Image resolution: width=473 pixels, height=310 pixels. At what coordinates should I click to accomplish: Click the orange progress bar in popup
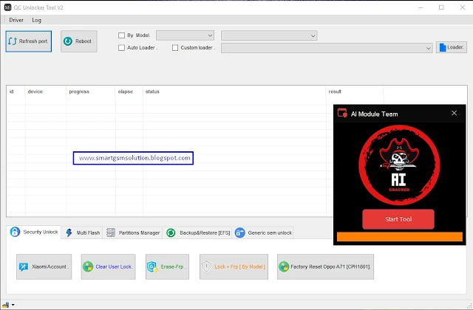click(400, 236)
